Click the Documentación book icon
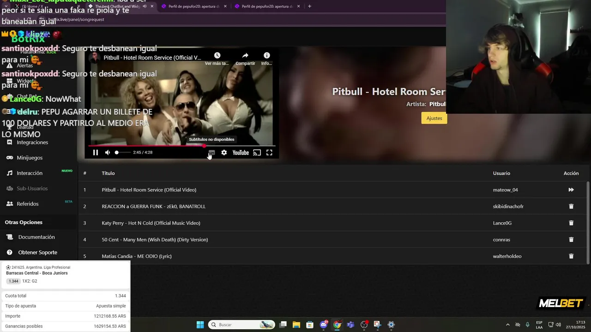 pyautogui.click(x=9, y=237)
